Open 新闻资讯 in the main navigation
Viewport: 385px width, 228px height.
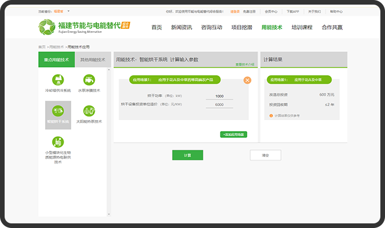click(x=182, y=27)
